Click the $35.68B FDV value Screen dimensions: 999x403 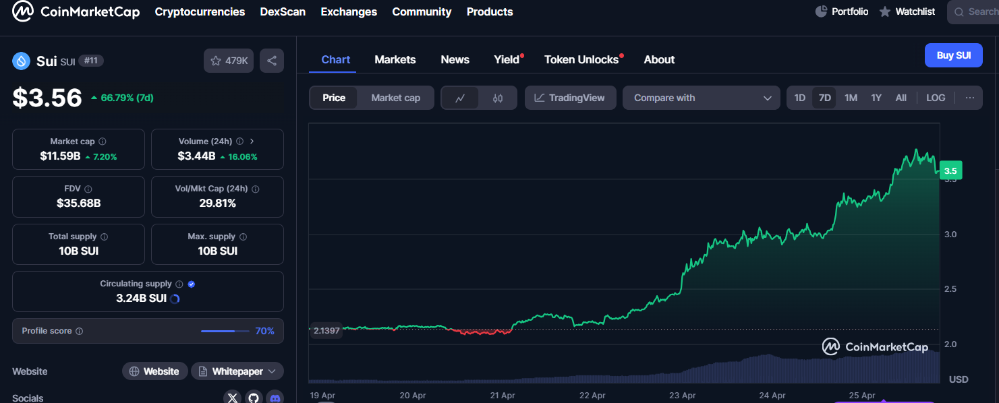coord(78,203)
